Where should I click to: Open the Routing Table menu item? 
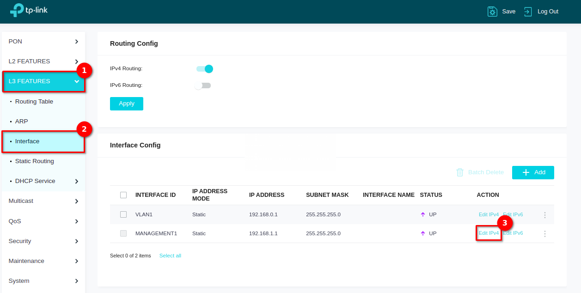34,102
